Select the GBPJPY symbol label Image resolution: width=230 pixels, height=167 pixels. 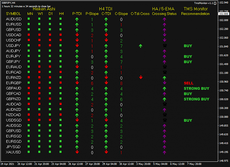(x=13, y=62)
